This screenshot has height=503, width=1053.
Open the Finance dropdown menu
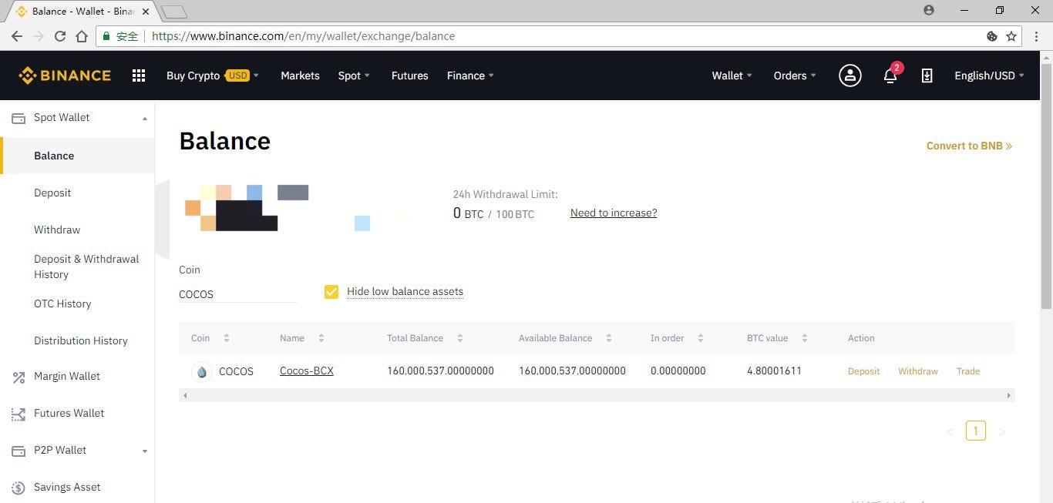[x=470, y=75]
